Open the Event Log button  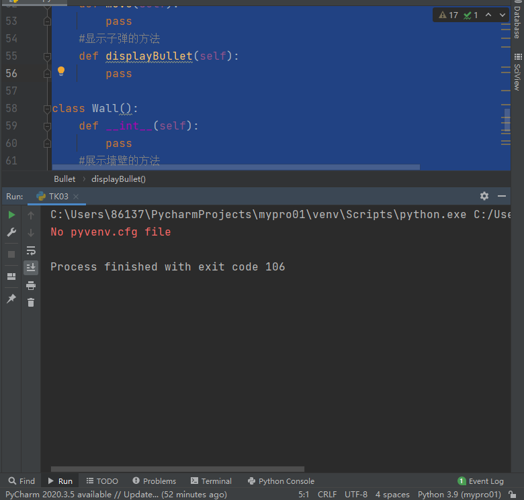pyautogui.click(x=480, y=481)
